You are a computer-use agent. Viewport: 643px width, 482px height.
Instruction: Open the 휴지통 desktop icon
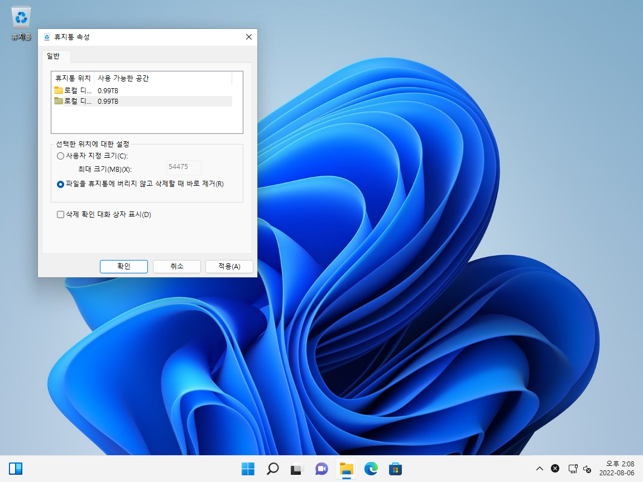21,23
